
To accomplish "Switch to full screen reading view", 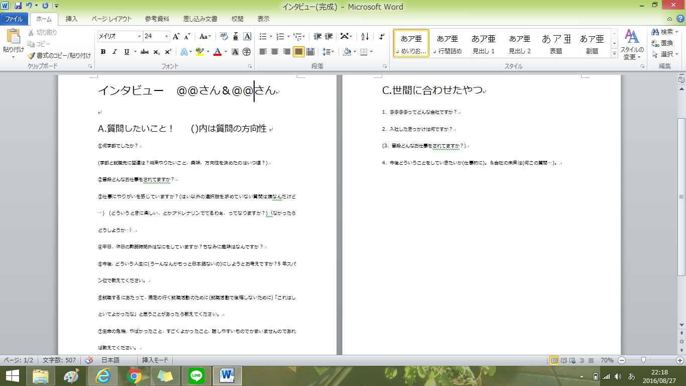I will [x=564, y=360].
